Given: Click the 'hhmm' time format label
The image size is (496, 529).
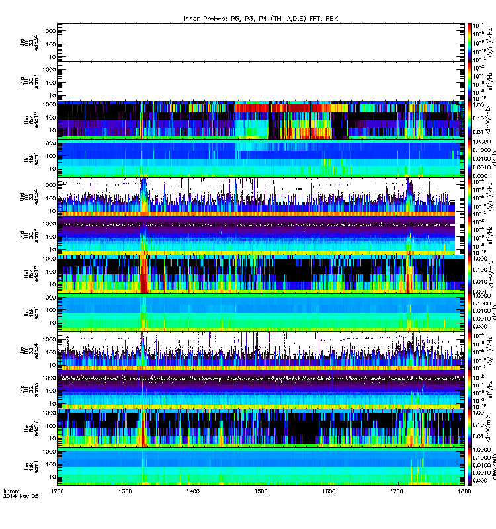Looking at the screenshot, I should pyautogui.click(x=11, y=491).
